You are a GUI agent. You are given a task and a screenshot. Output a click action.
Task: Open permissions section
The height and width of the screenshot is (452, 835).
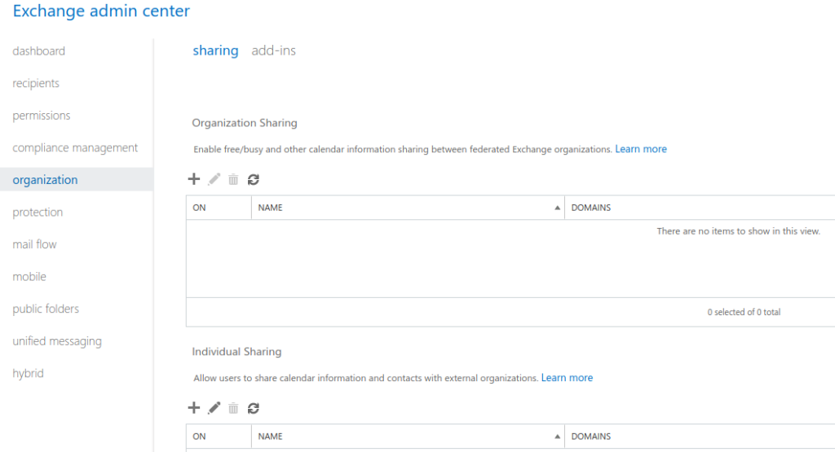coord(42,116)
